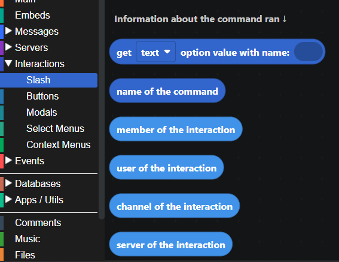Click the 'Information about the command ran' label
Viewport: 339px width, 262px height.
[200, 19]
